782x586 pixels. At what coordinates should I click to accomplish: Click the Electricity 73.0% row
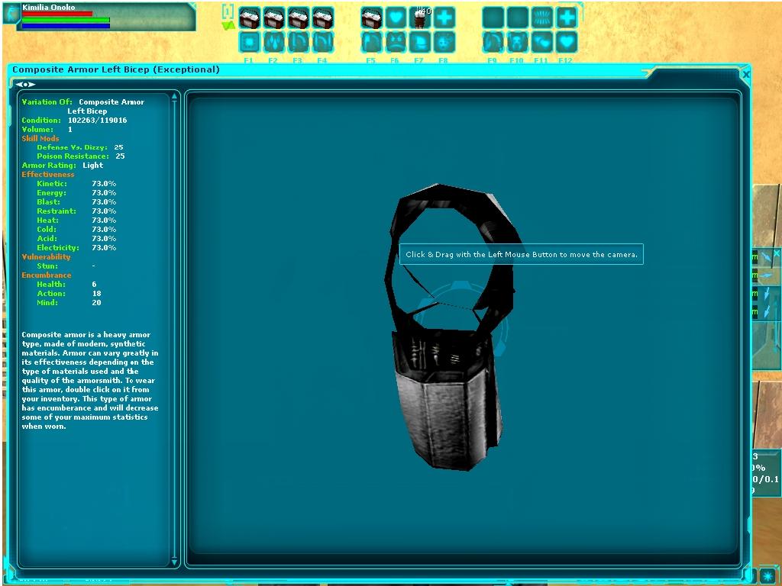pos(76,247)
